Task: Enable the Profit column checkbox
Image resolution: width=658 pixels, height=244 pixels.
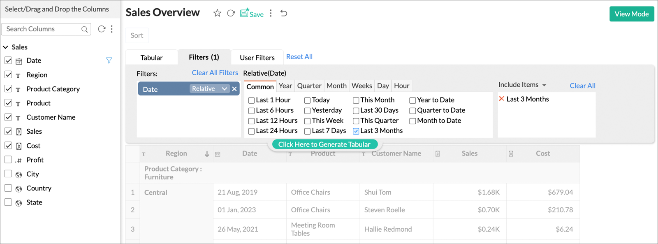Action: click(x=8, y=160)
